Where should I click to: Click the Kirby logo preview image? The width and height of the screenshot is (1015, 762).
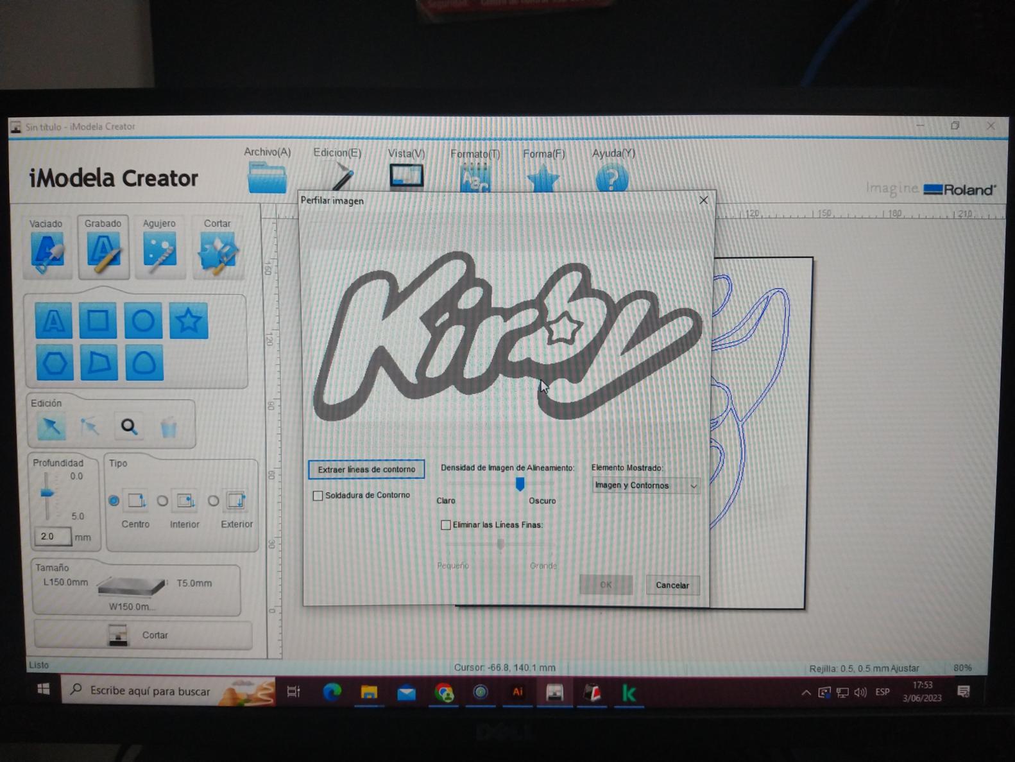point(507,337)
